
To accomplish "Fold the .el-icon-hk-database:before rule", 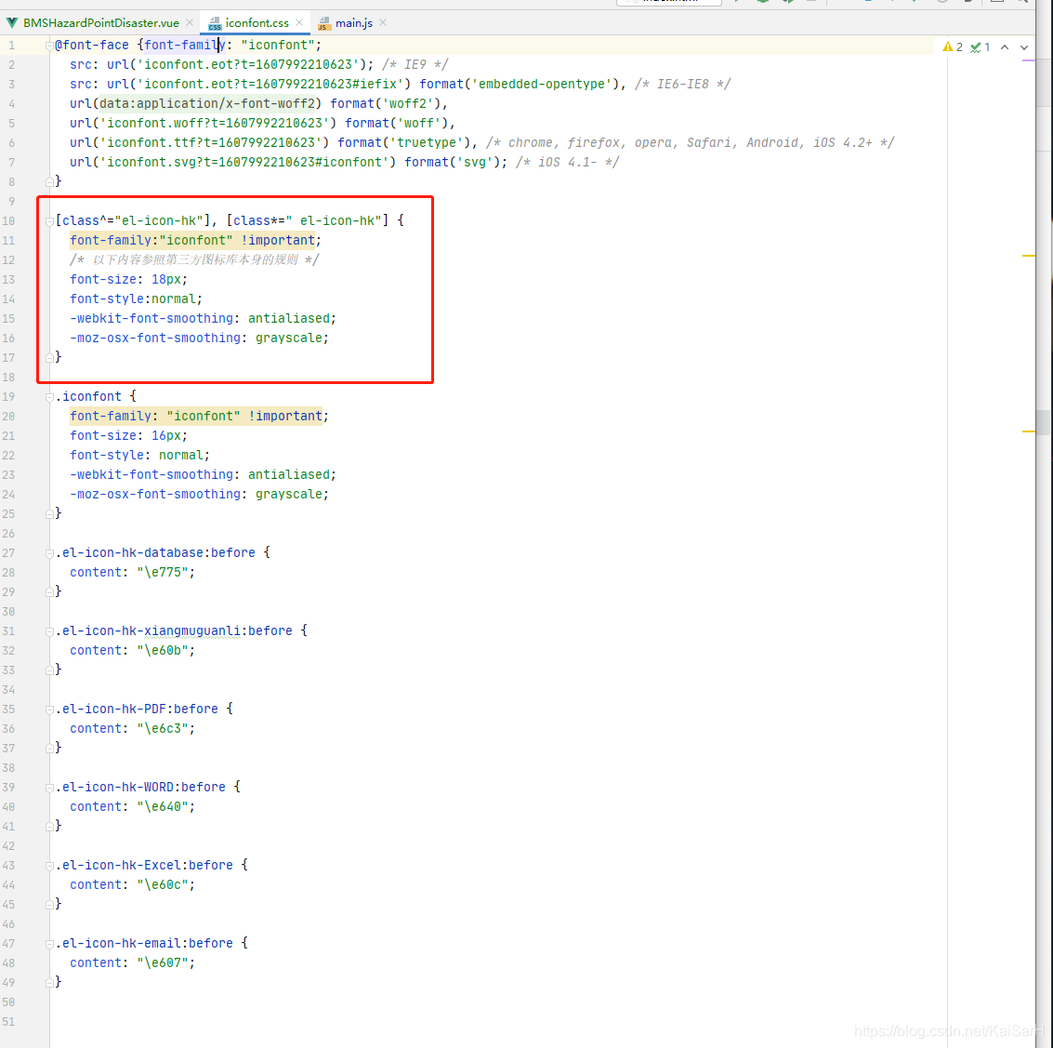I will pyautogui.click(x=49, y=553).
